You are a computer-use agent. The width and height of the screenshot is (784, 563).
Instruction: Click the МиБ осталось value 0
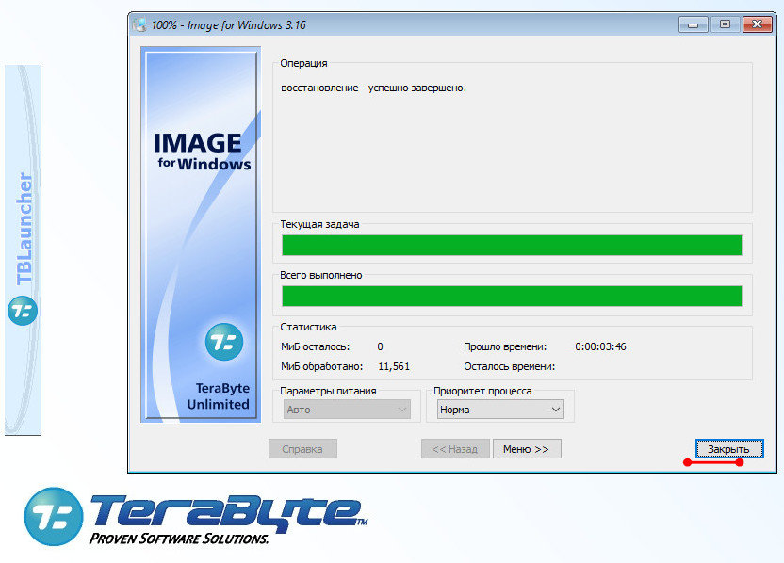[380, 346]
